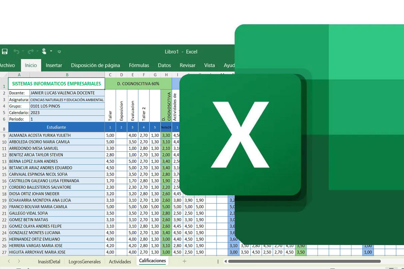The image size is (404, 269).
Task: Click the Save icon in quick access toolbar
Action: pyautogui.click(x=5, y=51)
